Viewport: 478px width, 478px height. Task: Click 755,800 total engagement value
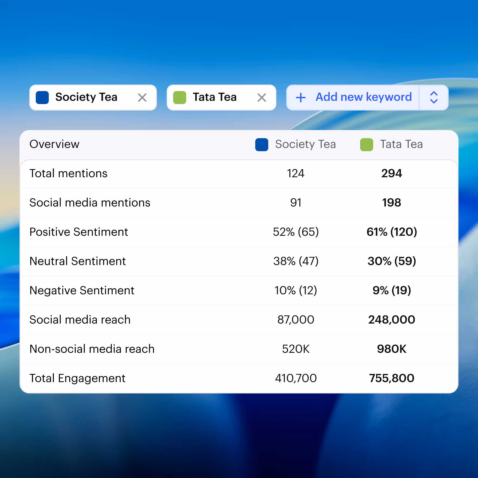point(392,378)
